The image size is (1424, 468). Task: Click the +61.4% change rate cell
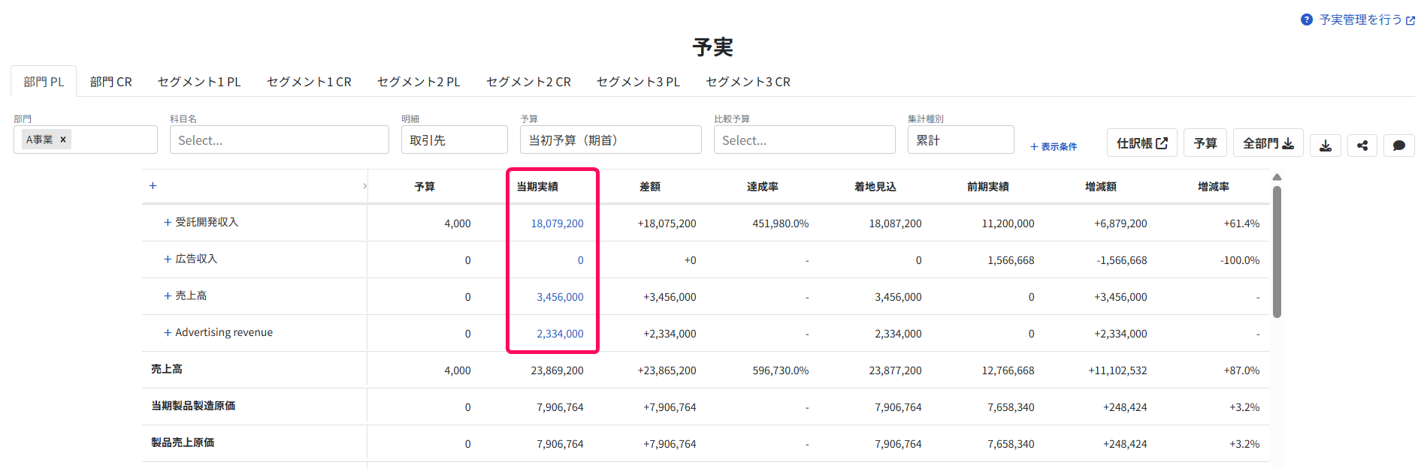tap(1241, 223)
